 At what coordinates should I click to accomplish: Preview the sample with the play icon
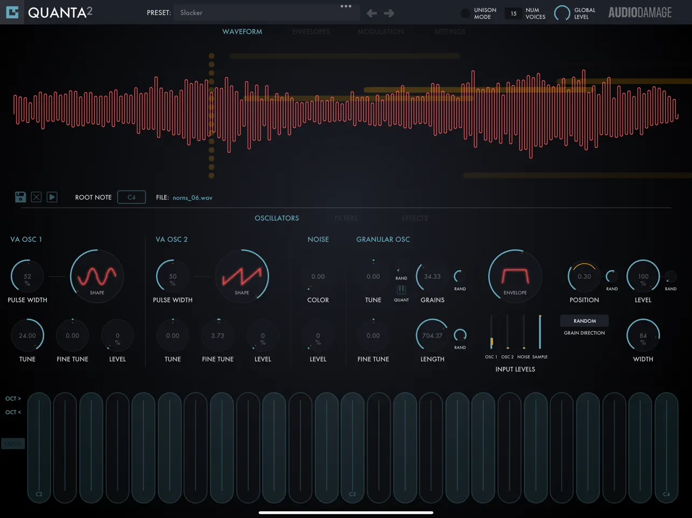pos(52,197)
